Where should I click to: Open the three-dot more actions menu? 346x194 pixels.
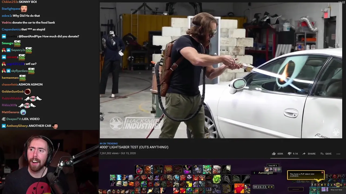pos(338,154)
